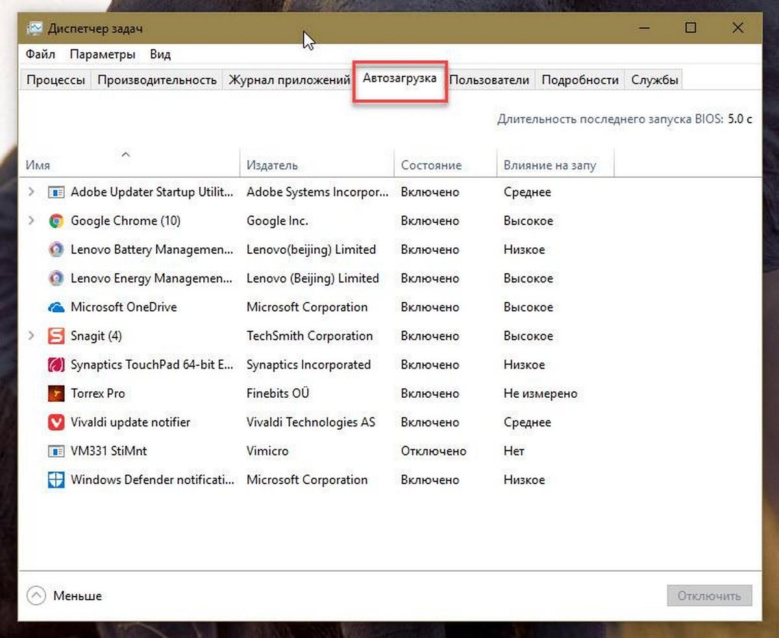Click the Snagit icon

tap(56, 336)
